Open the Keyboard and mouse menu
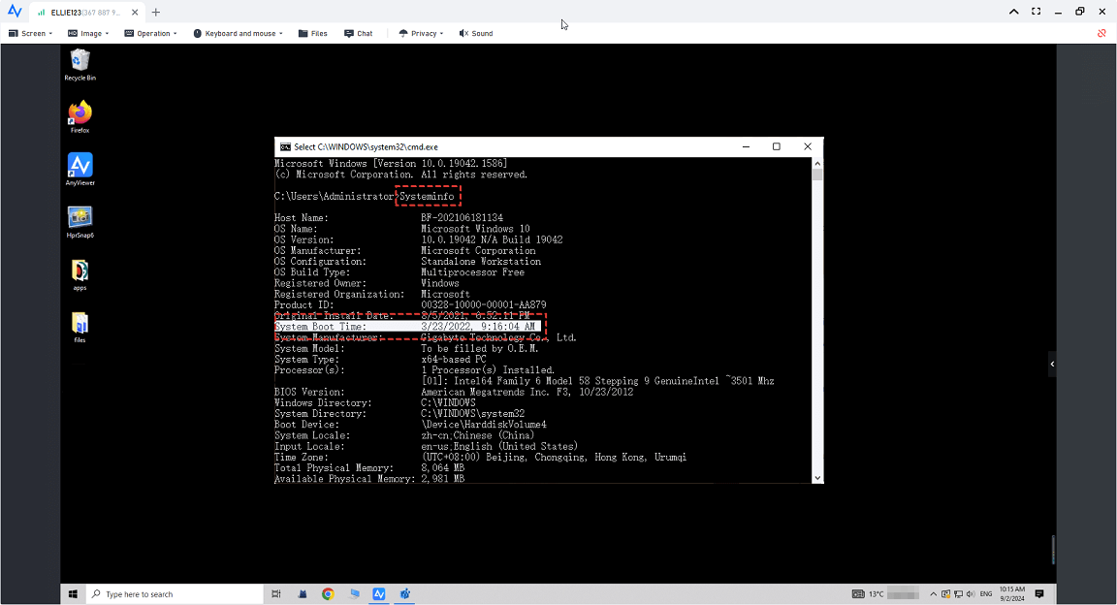Image resolution: width=1117 pixels, height=605 pixels. tap(238, 33)
